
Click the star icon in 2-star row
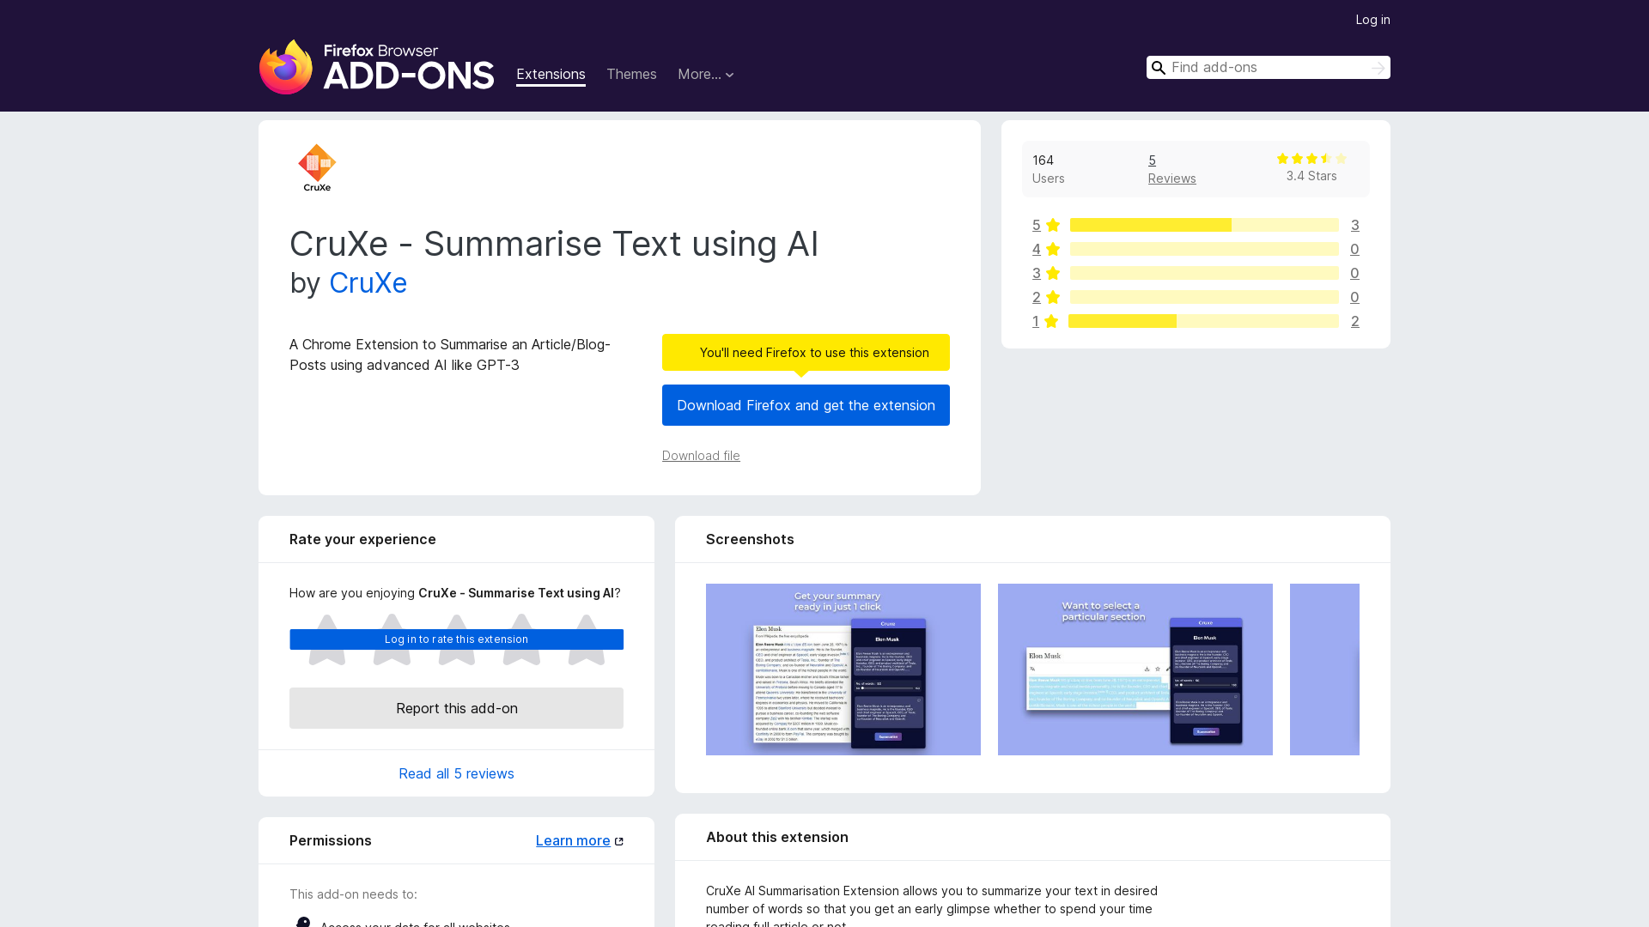[x=1053, y=297]
